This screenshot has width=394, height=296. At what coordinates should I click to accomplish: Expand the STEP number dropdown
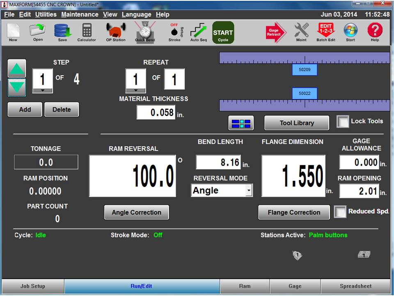coord(43,90)
